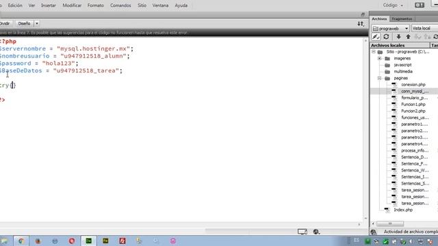The width and height of the screenshot is (438, 246).
Task: Select the parametro1 file
Action: pos(415,124)
